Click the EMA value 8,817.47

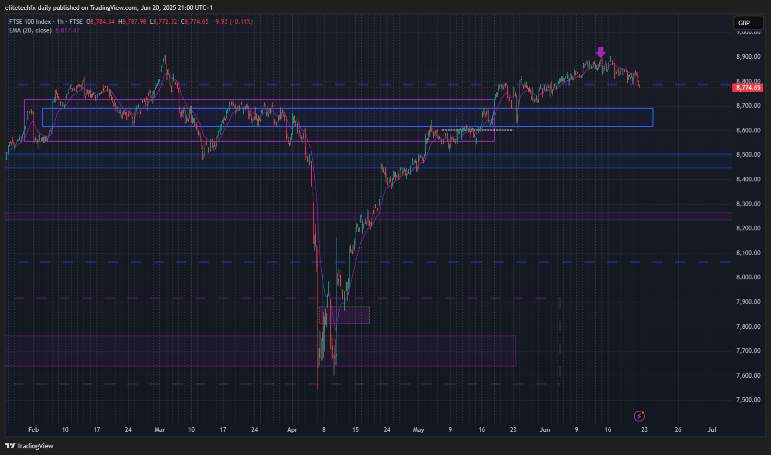(x=68, y=30)
